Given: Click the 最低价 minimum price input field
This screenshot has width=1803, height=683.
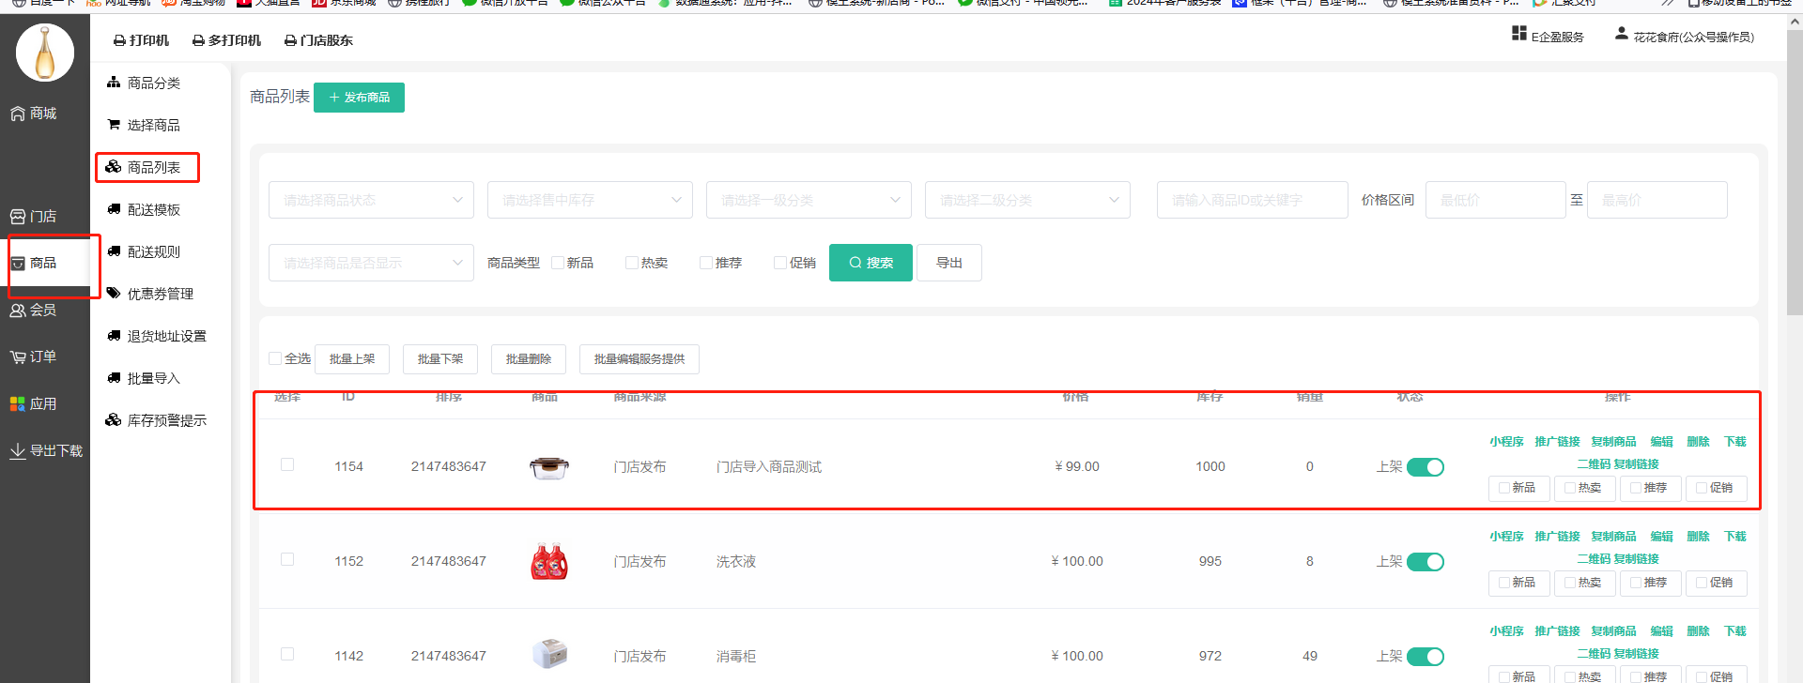Looking at the screenshot, I should 1495,200.
